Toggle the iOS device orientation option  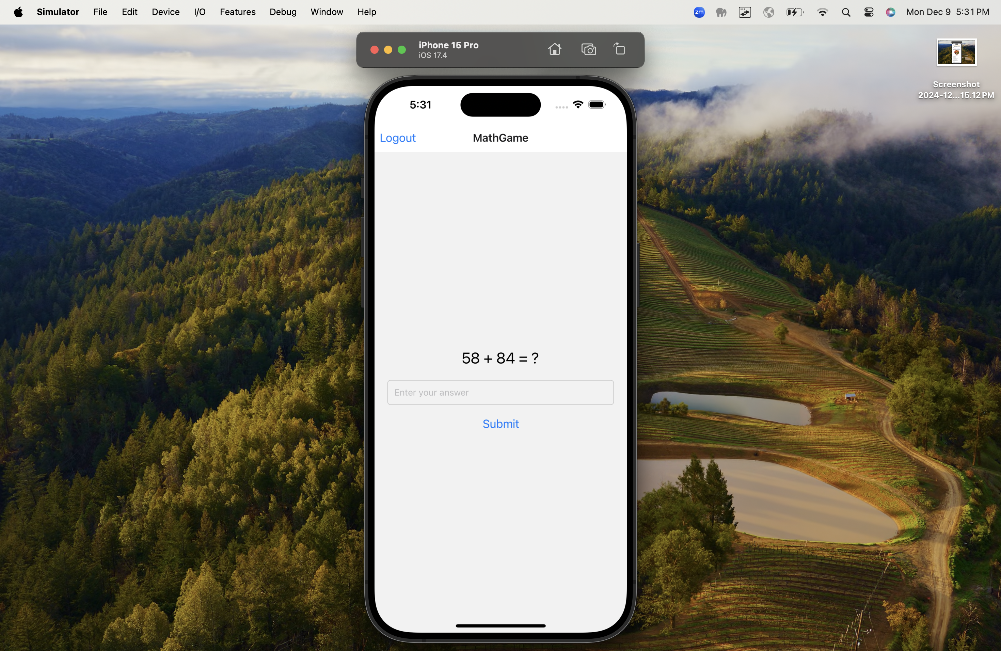(x=619, y=50)
